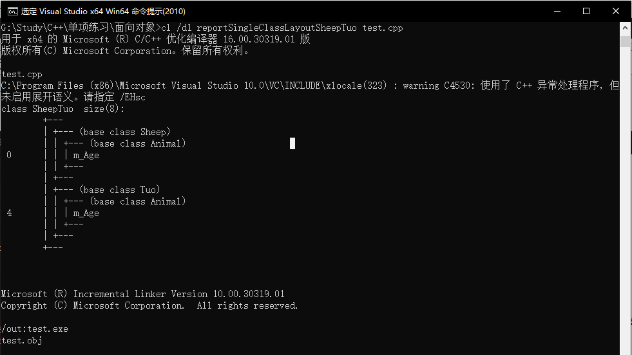Click the "class SheepTuo size(8):" line
The width and height of the screenshot is (632, 355).
pos(62,109)
